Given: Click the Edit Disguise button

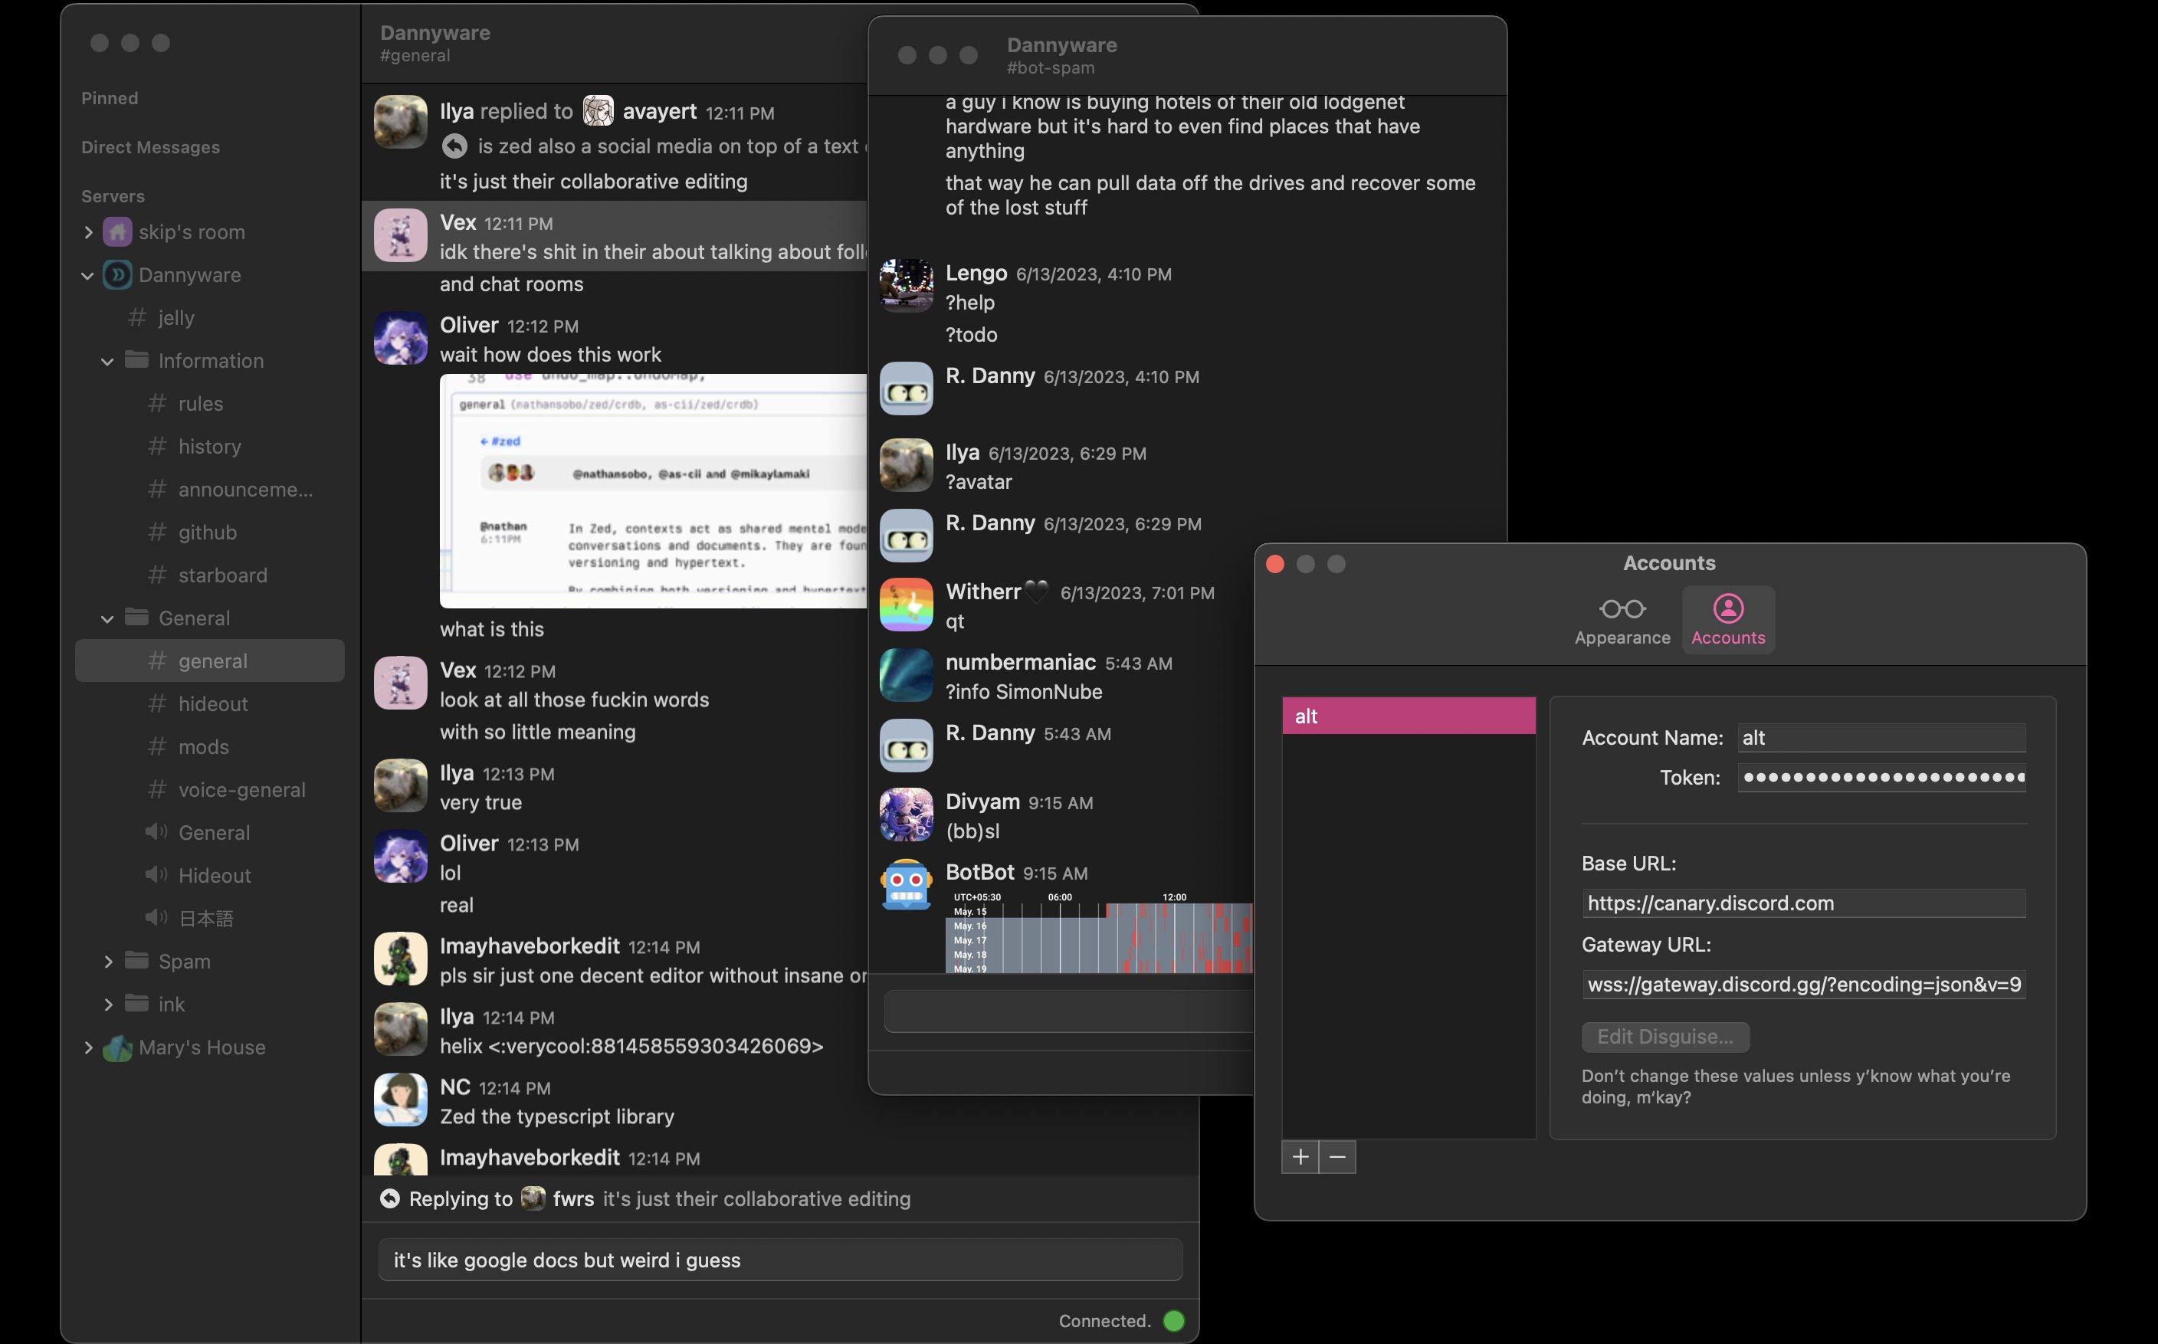Looking at the screenshot, I should pos(1664,1037).
